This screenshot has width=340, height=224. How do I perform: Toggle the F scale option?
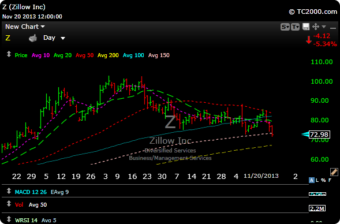click(x=330, y=180)
